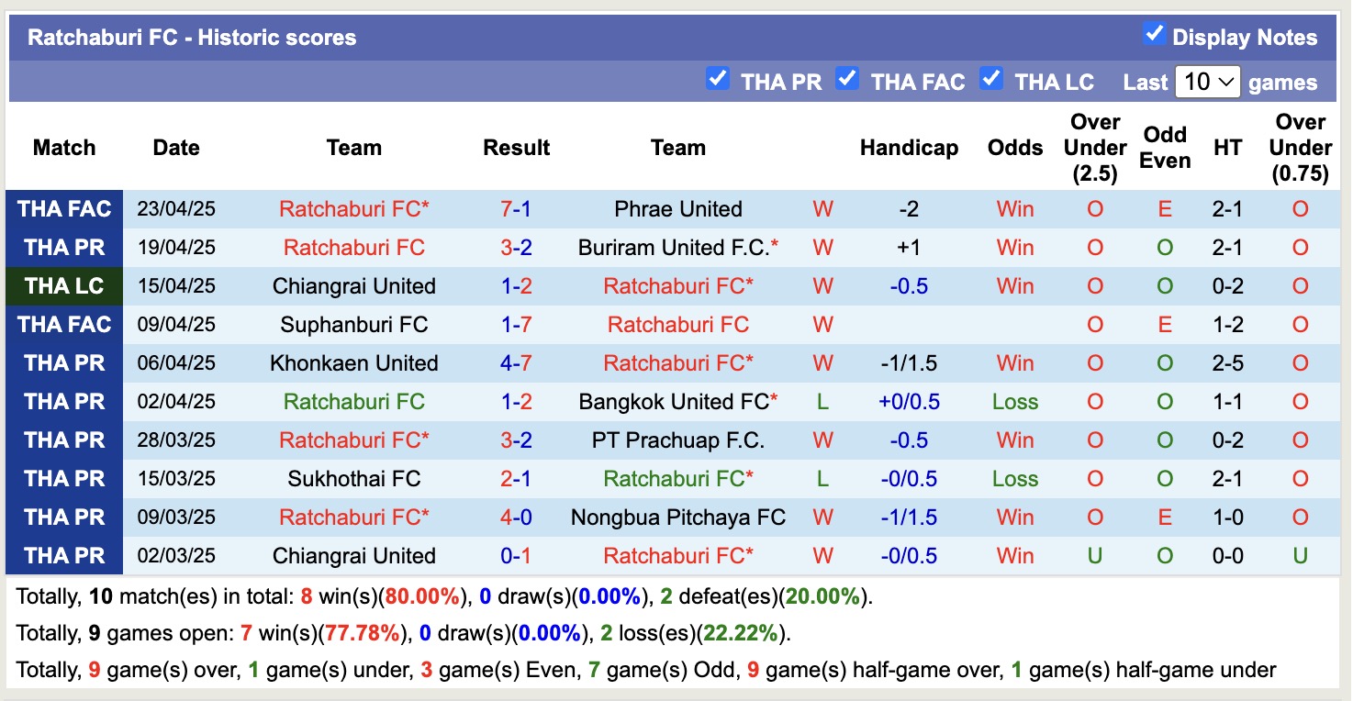Disable the THA PR league filter
Viewport: 1353px width, 701px height.
[718, 79]
